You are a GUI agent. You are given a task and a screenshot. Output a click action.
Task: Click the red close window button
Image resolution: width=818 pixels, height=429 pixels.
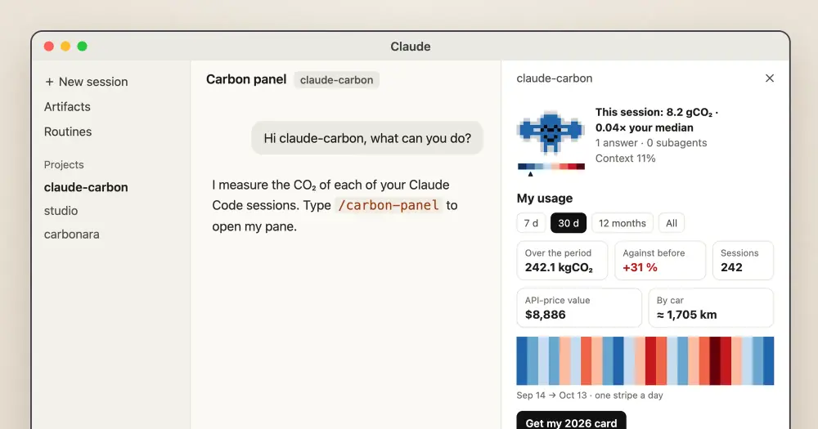click(x=49, y=47)
